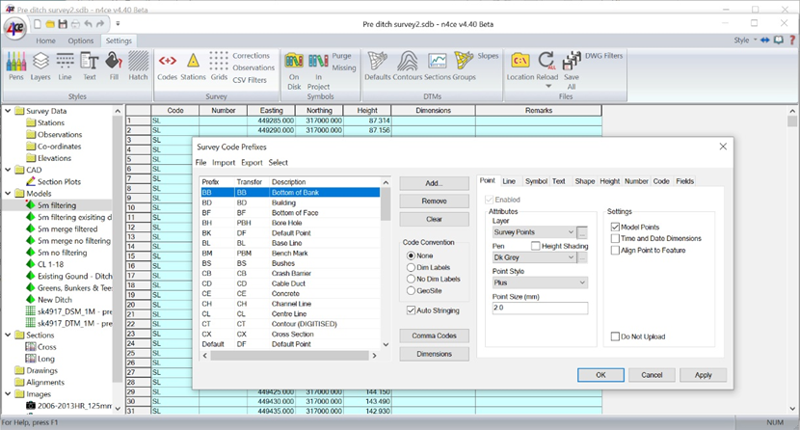Check Align Point to Feature
This screenshot has width=800, height=430.
pos(615,250)
